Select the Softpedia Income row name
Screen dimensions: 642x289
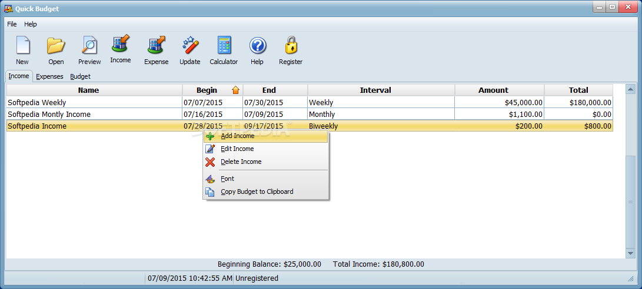click(37, 126)
